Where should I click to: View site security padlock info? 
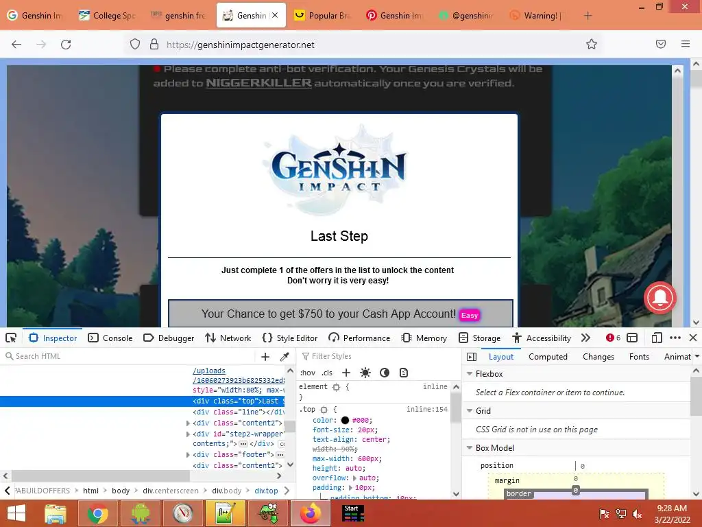[x=154, y=45]
